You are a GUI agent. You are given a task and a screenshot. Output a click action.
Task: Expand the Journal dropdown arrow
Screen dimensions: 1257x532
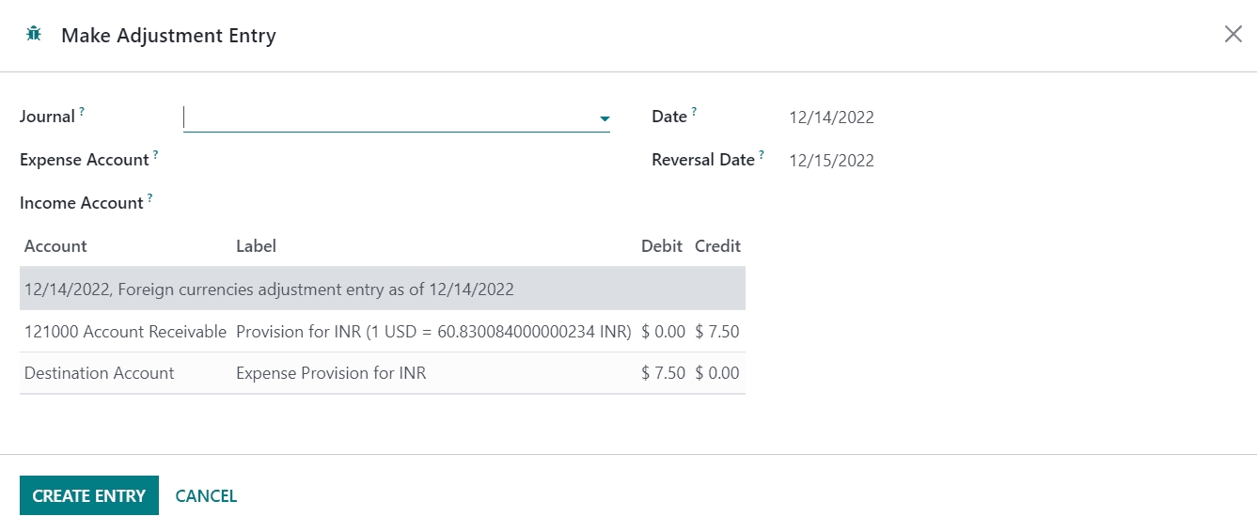pos(605,118)
